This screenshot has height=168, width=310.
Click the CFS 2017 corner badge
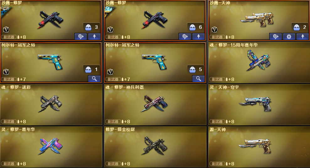click(x=6, y=11)
